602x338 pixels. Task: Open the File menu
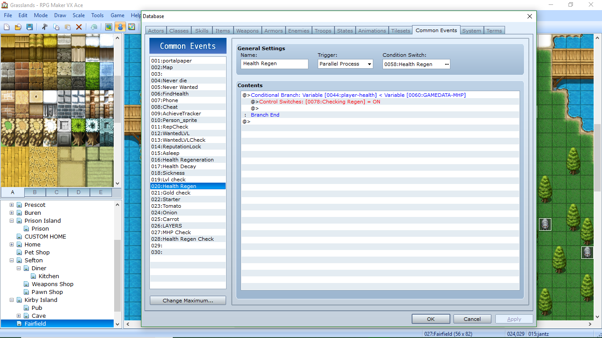[8, 15]
